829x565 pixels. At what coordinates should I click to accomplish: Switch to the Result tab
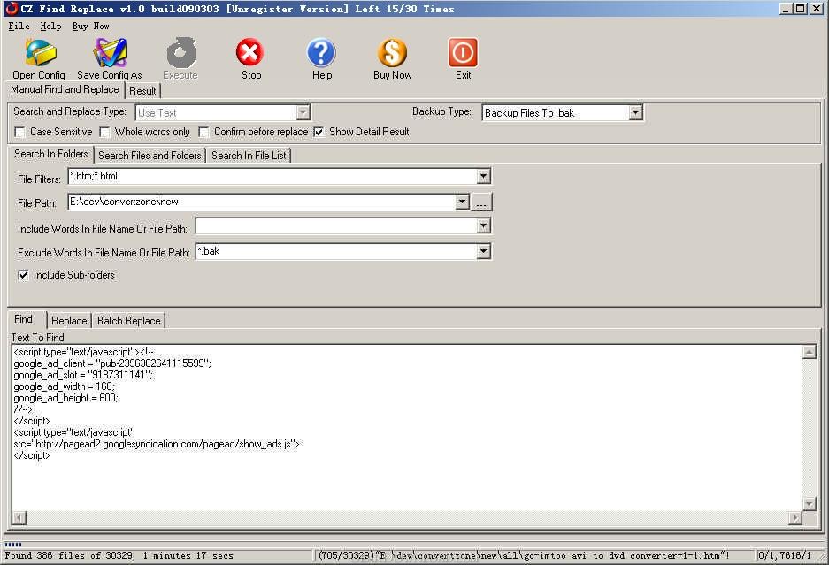(x=142, y=91)
